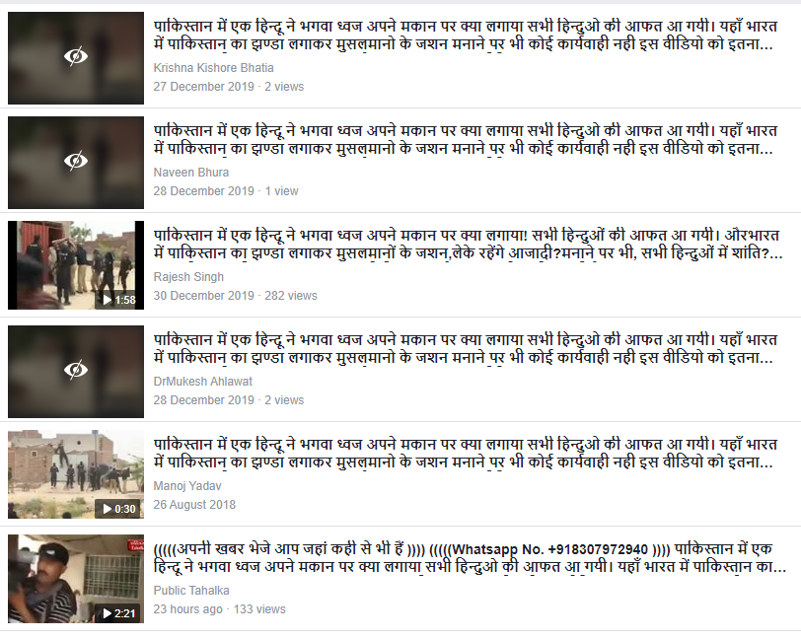
Task: Play the 1:58 video by Rajesh Singh
Action: (118, 300)
